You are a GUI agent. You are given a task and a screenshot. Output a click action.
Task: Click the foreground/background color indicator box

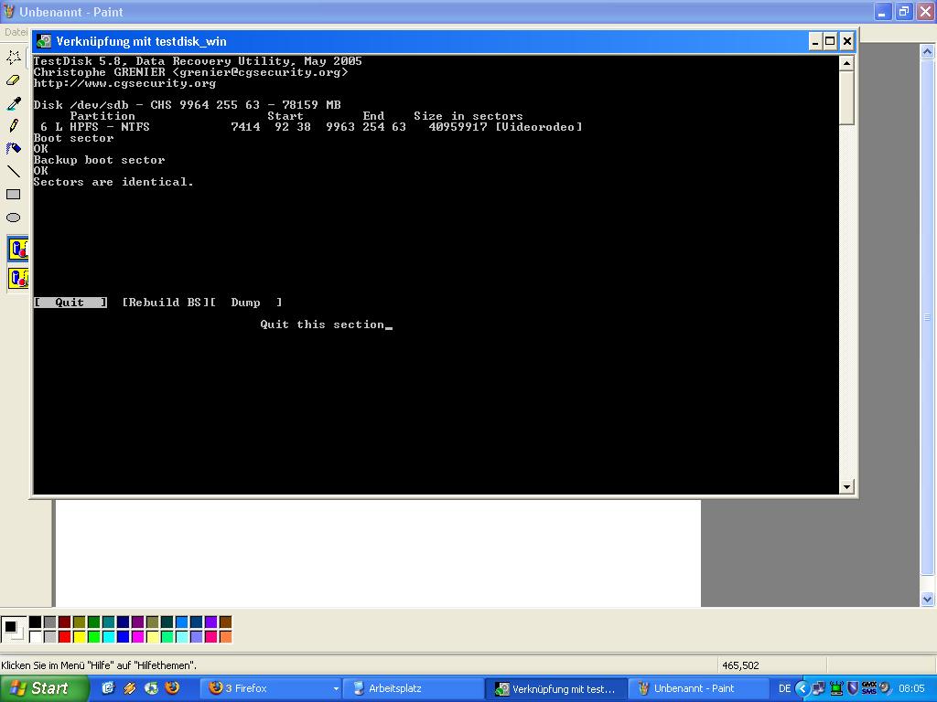tap(13, 630)
